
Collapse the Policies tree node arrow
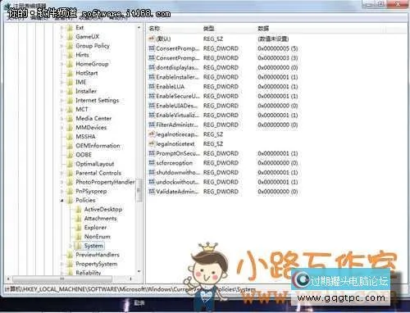pos(62,201)
